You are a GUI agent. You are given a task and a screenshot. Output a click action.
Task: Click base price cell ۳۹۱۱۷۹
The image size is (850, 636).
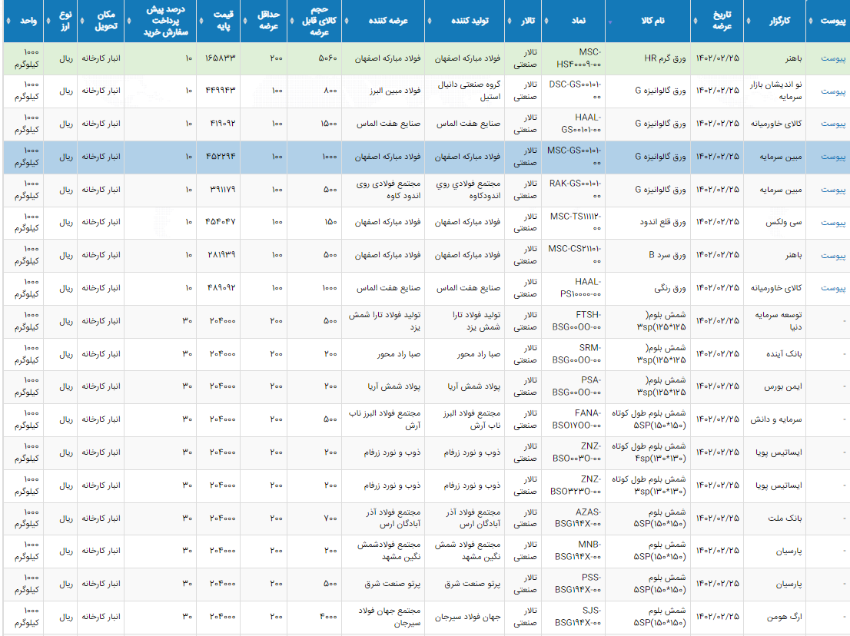[218, 190]
